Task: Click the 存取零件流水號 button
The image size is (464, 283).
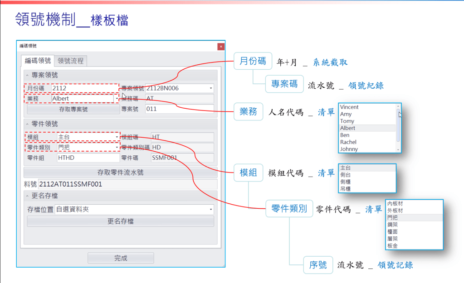Action: pyautogui.click(x=121, y=173)
